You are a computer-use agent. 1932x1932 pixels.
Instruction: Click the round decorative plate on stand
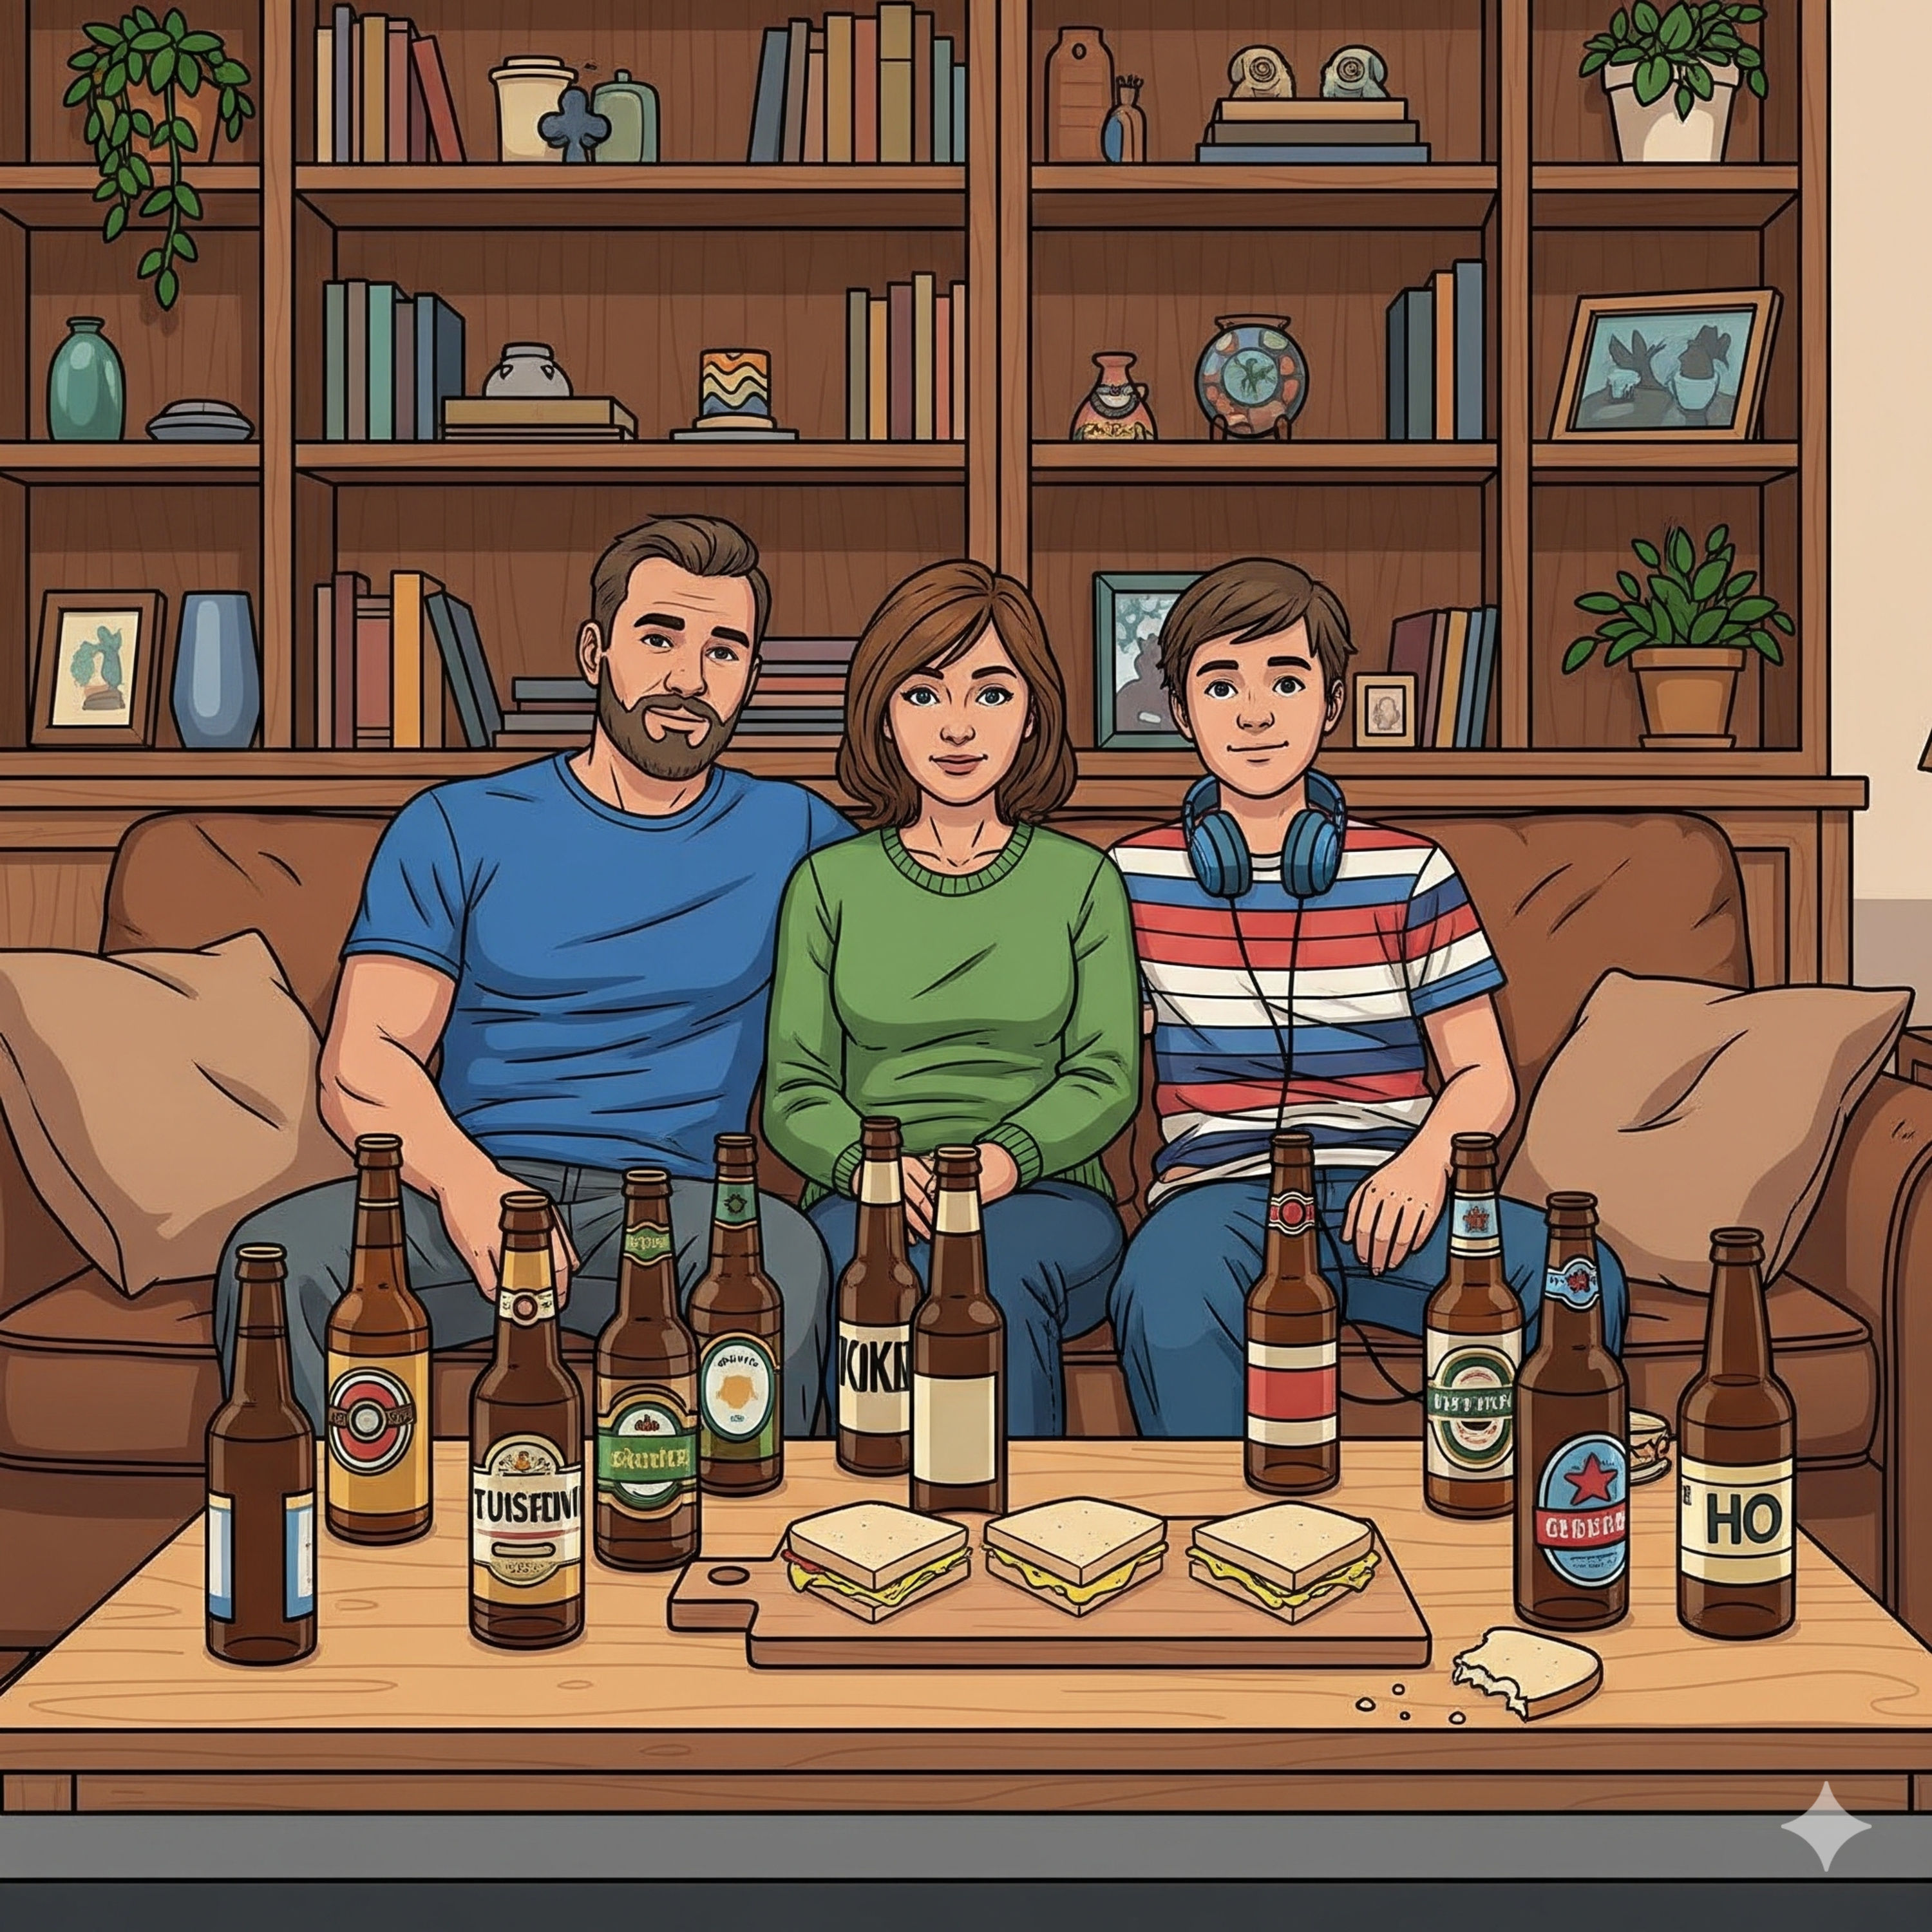coord(1251,379)
